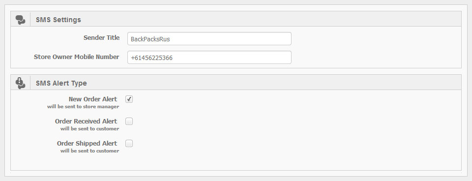This screenshot has height=181, width=472.
Task: Focus the Sender Title input field
Action: point(209,39)
